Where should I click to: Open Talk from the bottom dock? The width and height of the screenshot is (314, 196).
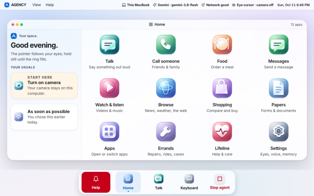pos(159,182)
